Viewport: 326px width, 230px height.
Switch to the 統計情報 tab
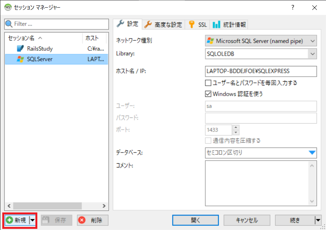229,25
